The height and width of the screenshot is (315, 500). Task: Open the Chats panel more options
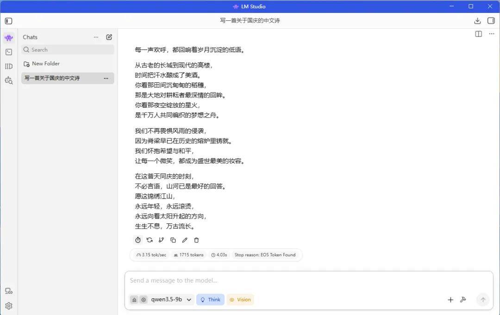(x=96, y=37)
